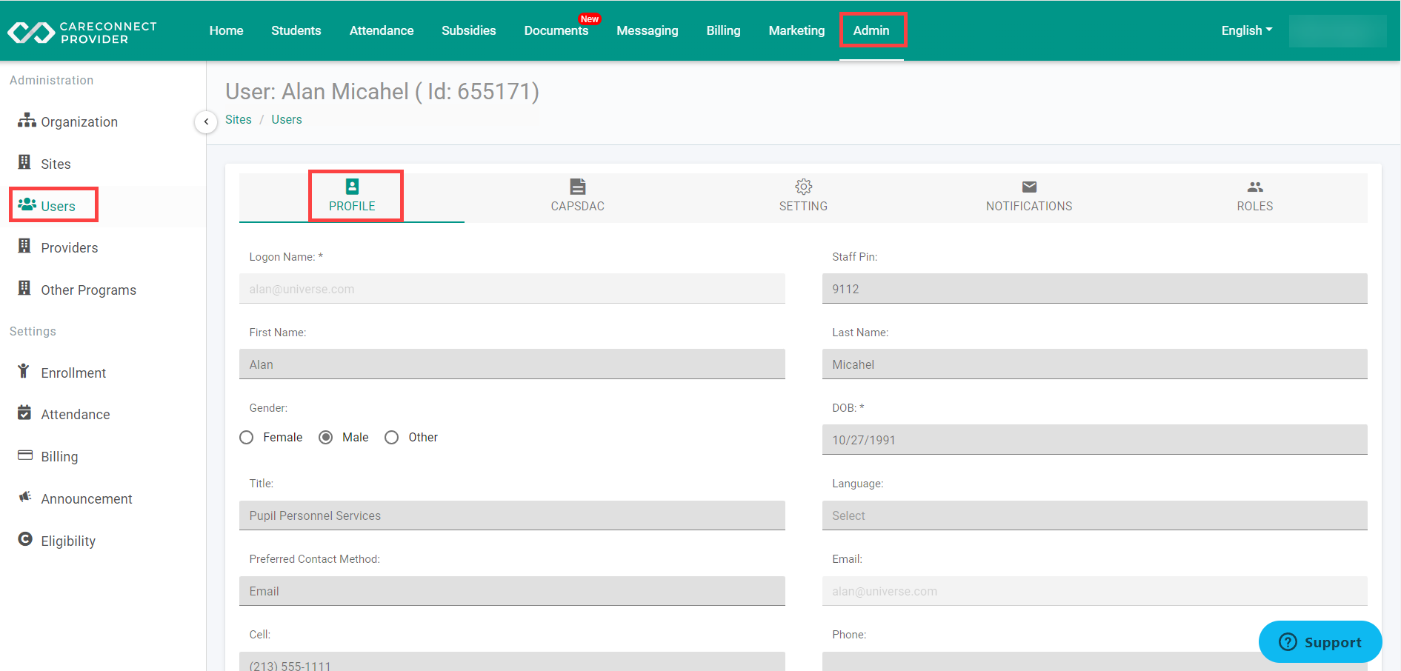Switch to the CAPSDAC tab
Image resolution: width=1401 pixels, height=671 pixels.
(578, 197)
